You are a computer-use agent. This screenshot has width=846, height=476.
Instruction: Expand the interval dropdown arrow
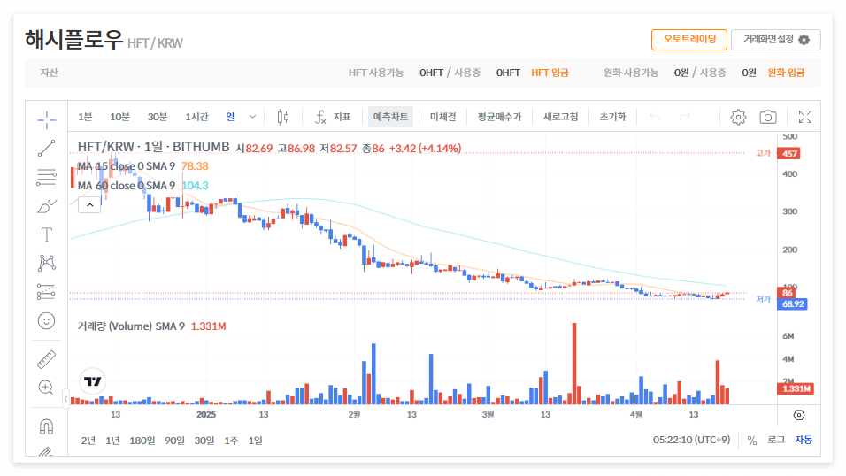coord(252,117)
